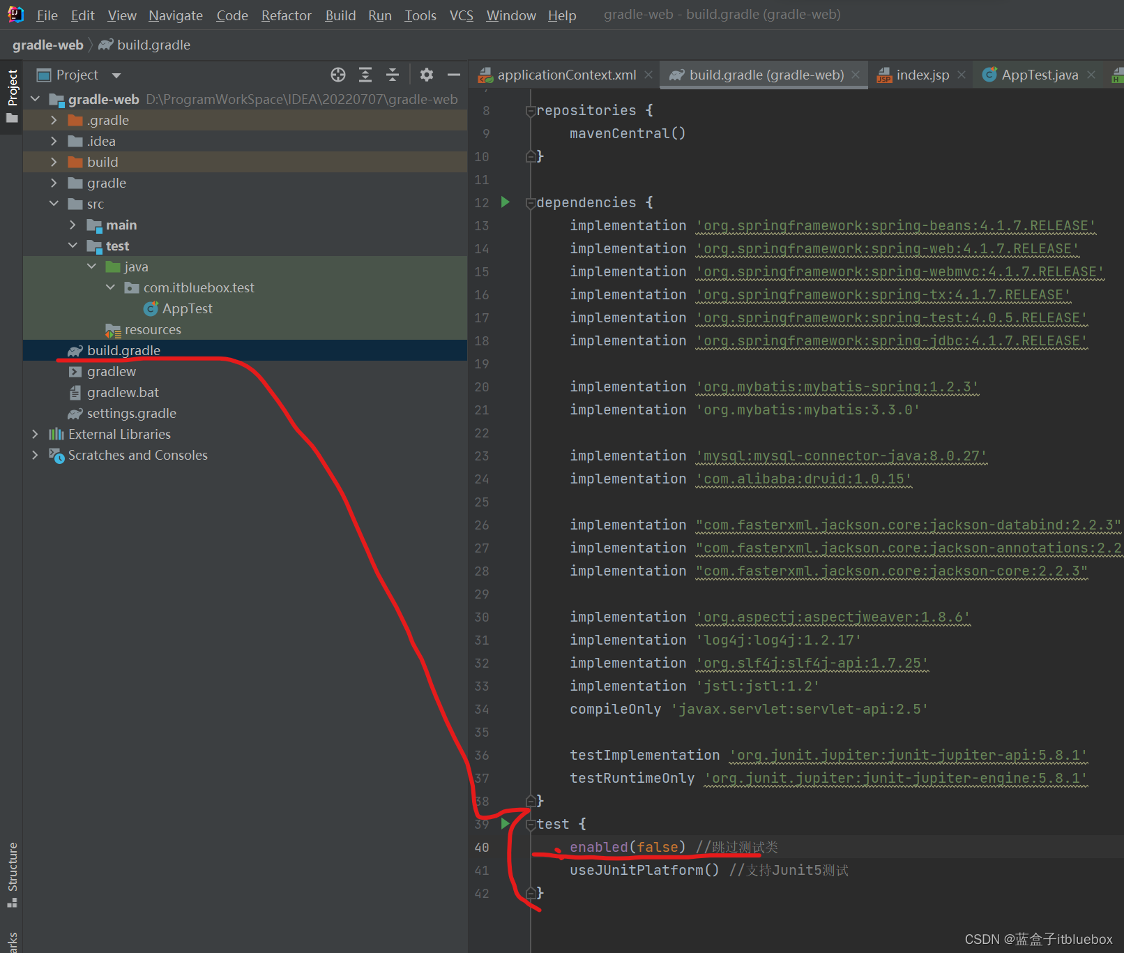Viewport: 1124px width, 953px height.
Task: Open the Build menu
Action: (340, 15)
